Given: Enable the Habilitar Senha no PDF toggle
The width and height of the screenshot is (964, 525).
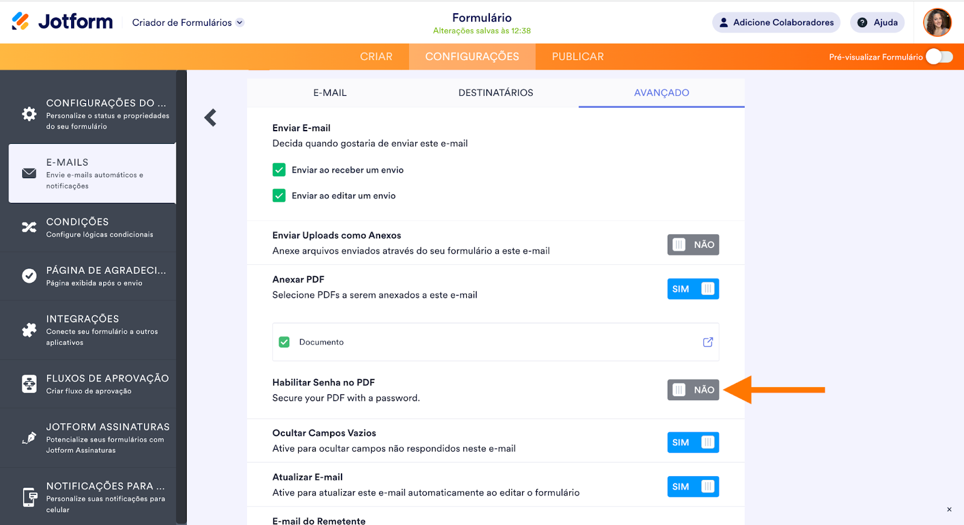Looking at the screenshot, I should [693, 390].
